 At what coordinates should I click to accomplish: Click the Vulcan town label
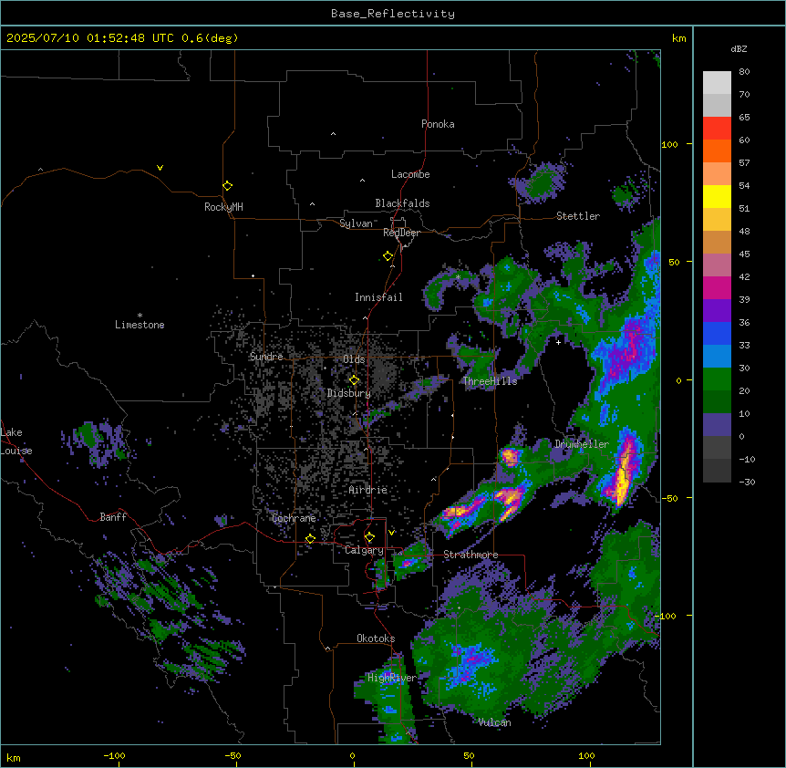(495, 722)
